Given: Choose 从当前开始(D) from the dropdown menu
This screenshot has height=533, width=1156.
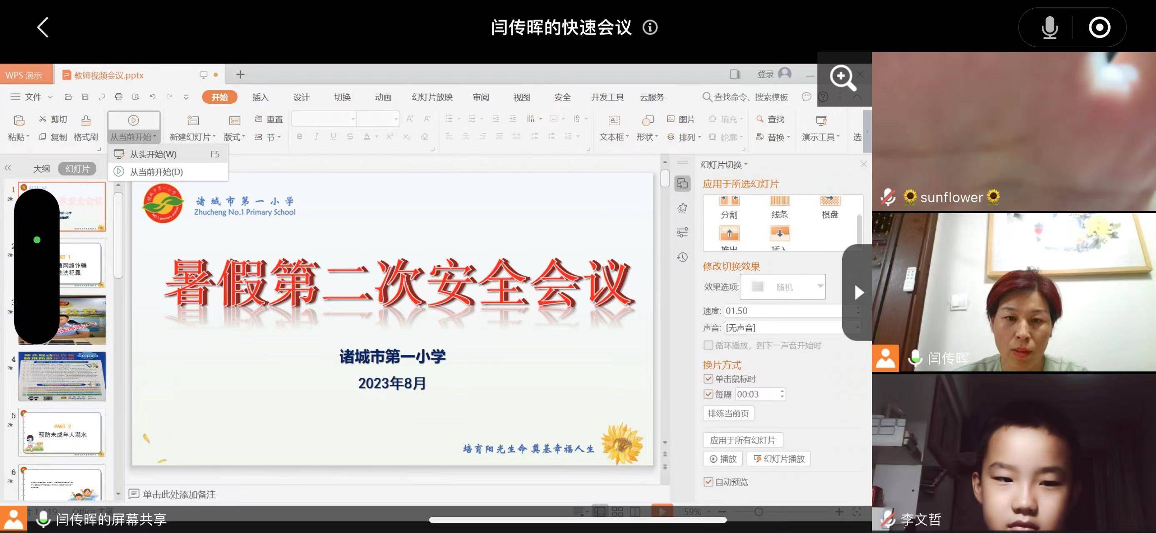Looking at the screenshot, I should pyautogui.click(x=168, y=172).
